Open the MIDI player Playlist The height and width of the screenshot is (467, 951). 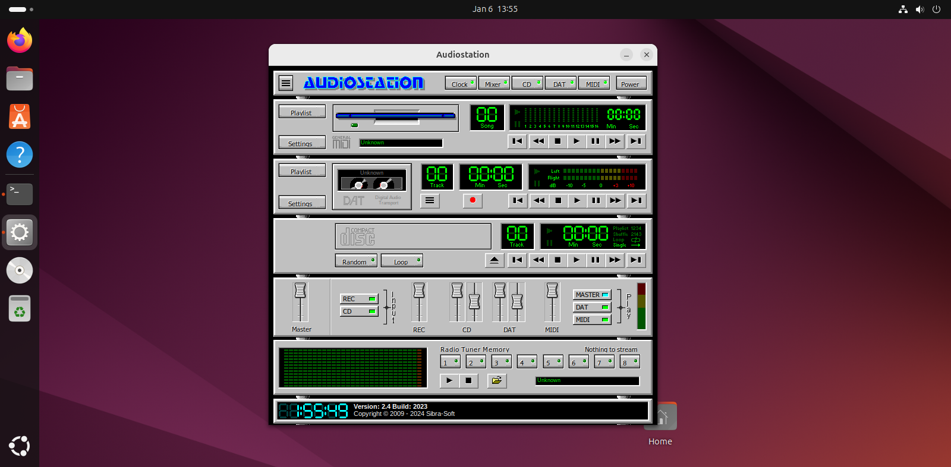tap(302, 112)
